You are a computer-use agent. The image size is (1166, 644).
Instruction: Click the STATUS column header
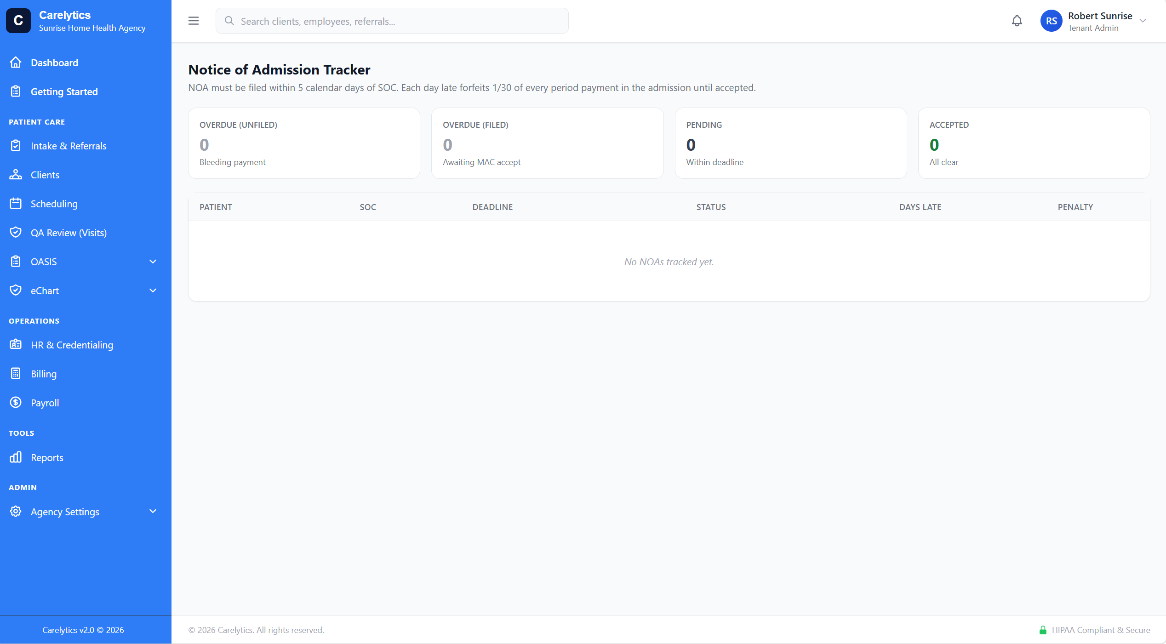[x=711, y=207]
